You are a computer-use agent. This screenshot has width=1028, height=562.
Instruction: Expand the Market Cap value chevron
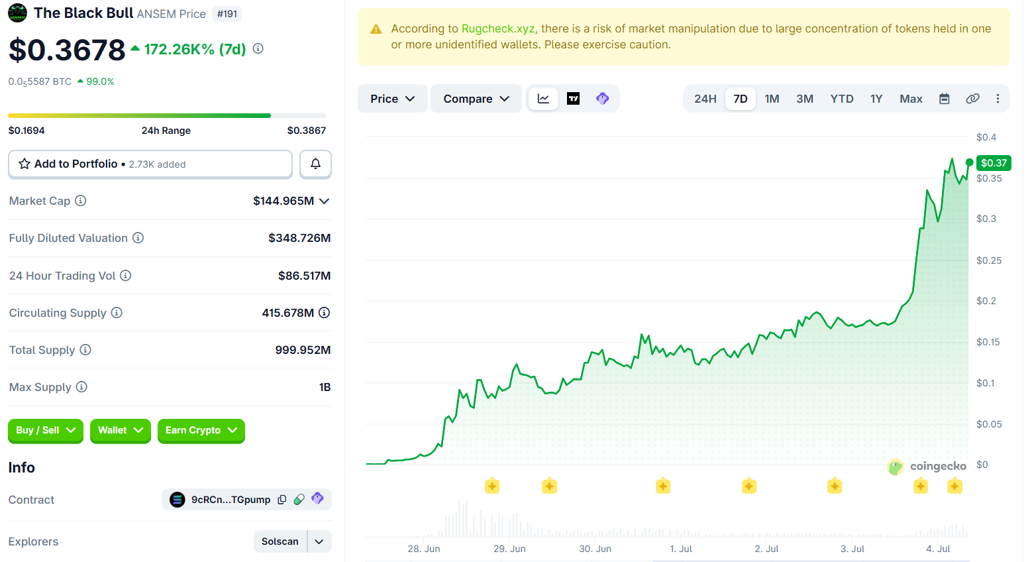pyautogui.click(x=325, y=201)
